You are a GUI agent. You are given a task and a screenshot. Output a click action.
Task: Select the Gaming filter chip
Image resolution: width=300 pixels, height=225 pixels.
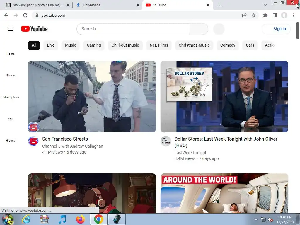[94, 45]
